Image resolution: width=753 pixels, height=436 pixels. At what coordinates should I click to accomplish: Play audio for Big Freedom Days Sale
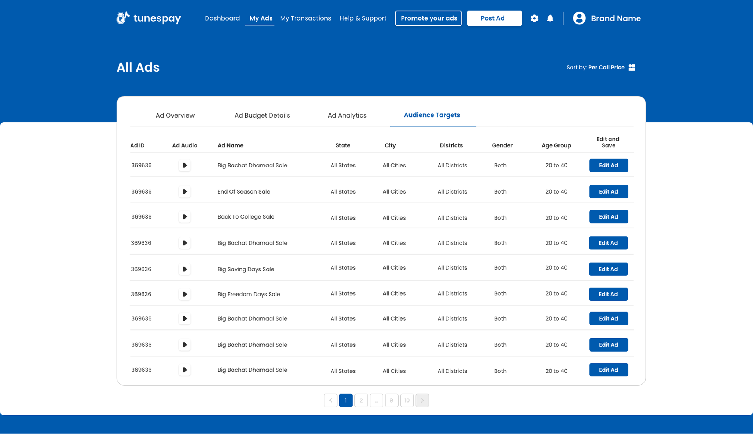[185, 294]
